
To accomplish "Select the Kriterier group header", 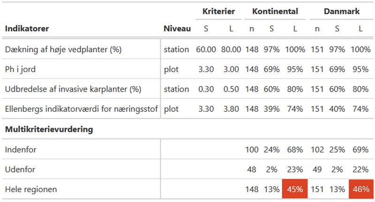I will click(218, 11).
